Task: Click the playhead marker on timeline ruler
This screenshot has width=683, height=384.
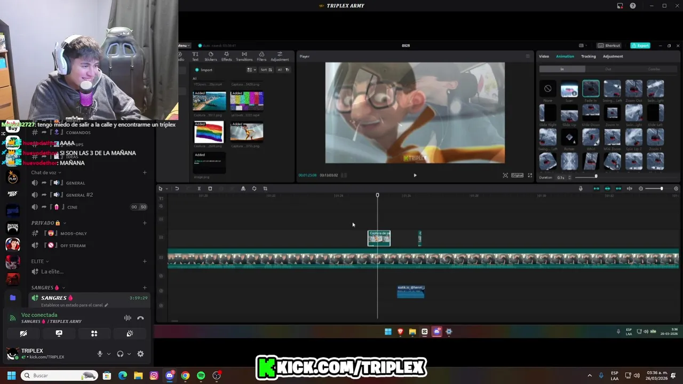Action: 377,195
